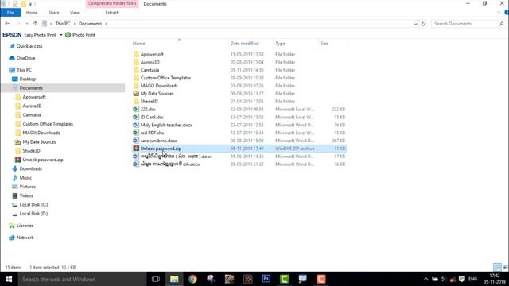Viewport: 509px width, 286px height.
Task: Open Apowersoft folder in the sidebar tree
Action: coord(31,97)
